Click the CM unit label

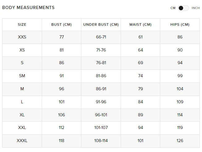tap(173, 8)
